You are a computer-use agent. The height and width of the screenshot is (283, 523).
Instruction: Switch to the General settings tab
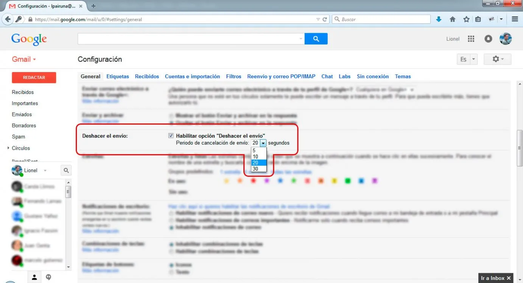(90, 76)
